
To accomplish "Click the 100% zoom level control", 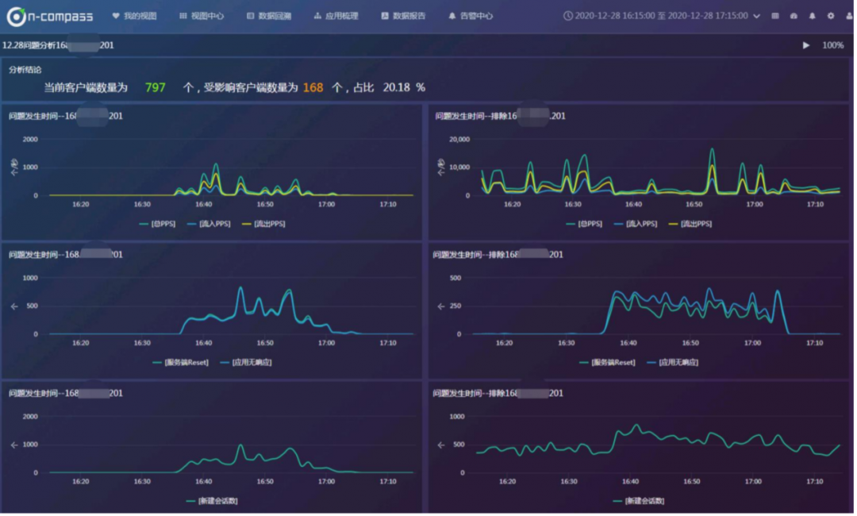I will [x=832, y=45].
